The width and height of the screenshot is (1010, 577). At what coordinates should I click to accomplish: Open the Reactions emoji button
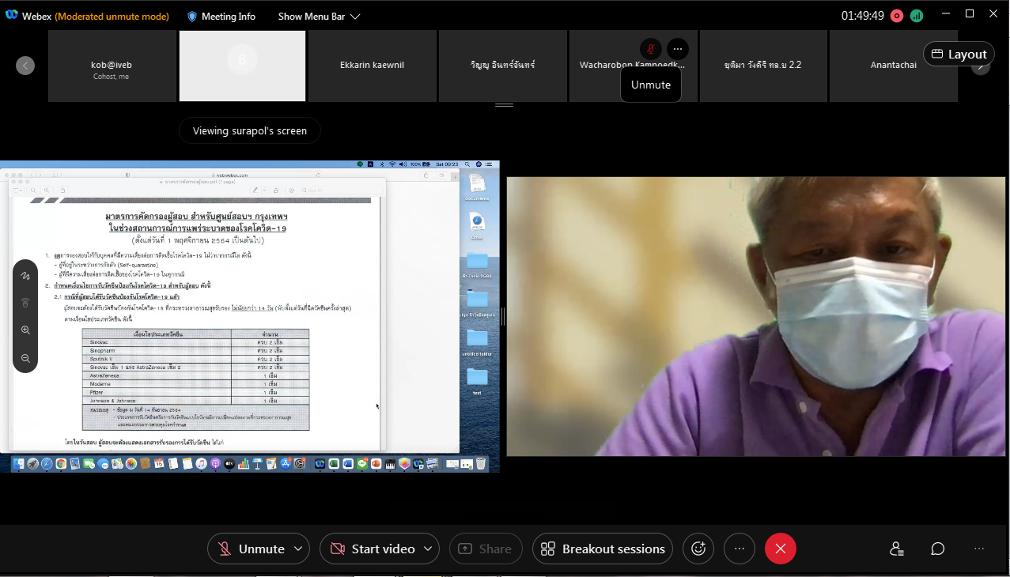(x=698, y=549)
